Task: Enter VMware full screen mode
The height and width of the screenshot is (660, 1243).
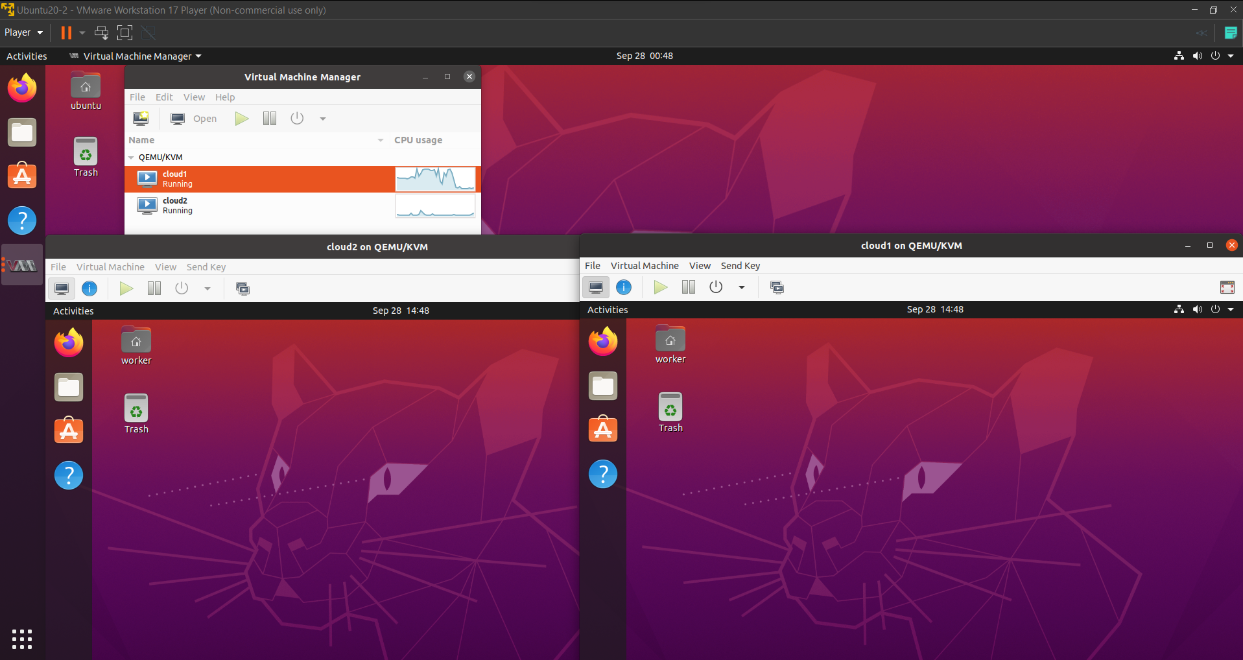Action: (x=124, y=32)
